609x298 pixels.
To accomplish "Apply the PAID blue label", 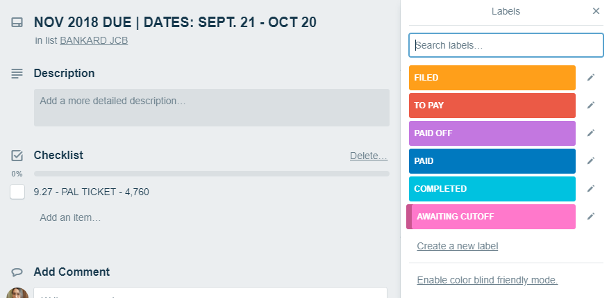I will pos(492,161).
